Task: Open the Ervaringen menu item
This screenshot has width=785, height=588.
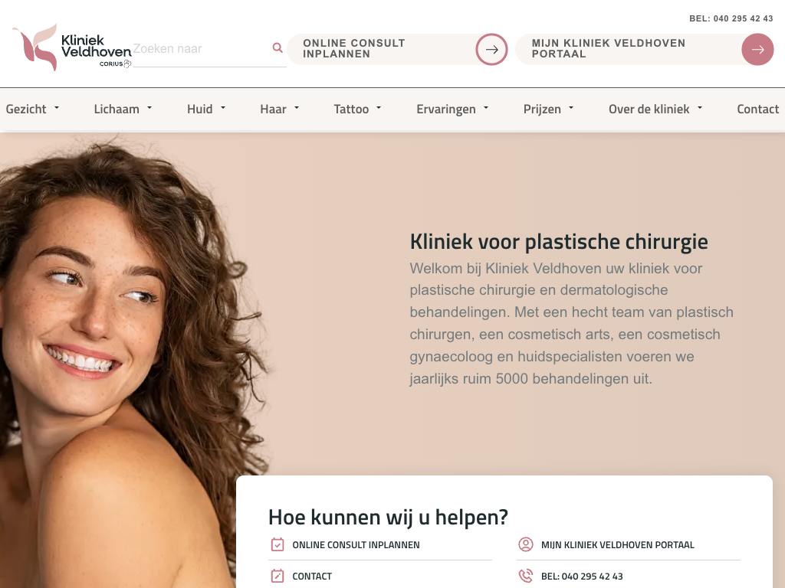Action: tap(452, 109)
